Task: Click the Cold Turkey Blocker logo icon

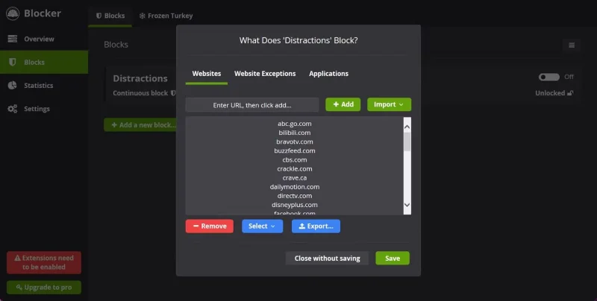Action: pyautogui.click(x=13, y=13)
